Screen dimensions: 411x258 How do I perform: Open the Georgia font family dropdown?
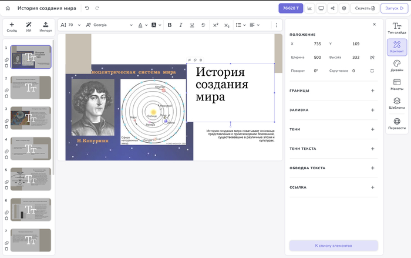pos(109,25)
